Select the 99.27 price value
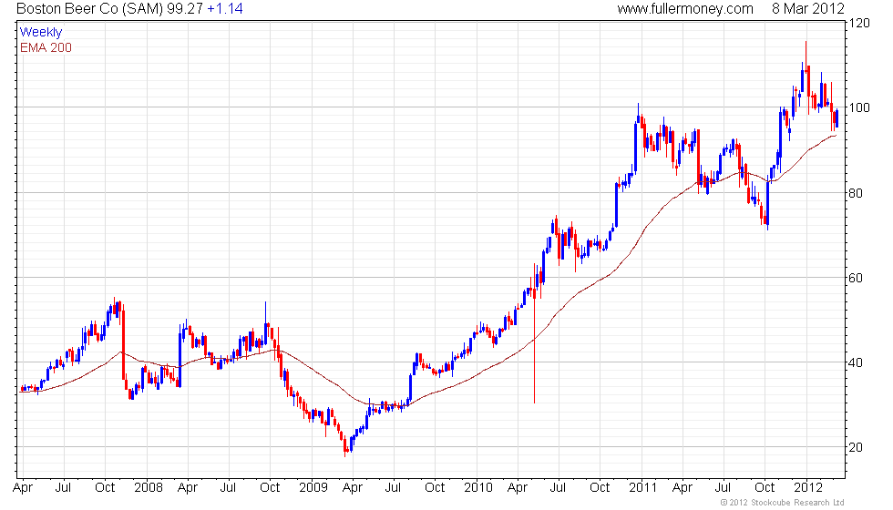Viewport: 893px width, 510px height. (x=184, y=9)
